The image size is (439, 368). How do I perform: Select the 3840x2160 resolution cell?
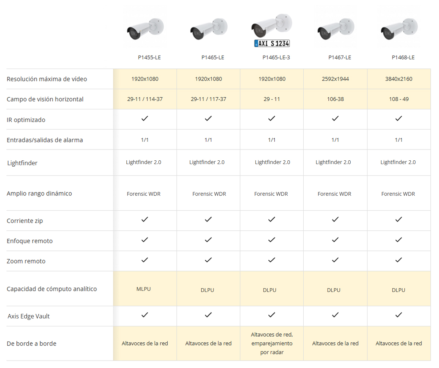point(399,79)
